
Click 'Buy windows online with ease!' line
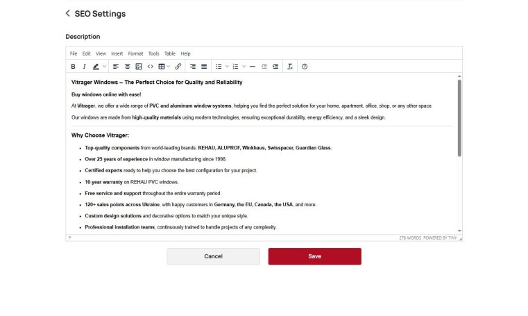point(106,94)
